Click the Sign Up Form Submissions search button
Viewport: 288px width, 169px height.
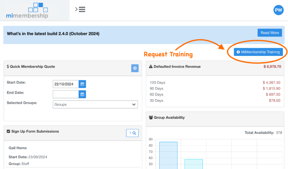[x=132, y=133]
